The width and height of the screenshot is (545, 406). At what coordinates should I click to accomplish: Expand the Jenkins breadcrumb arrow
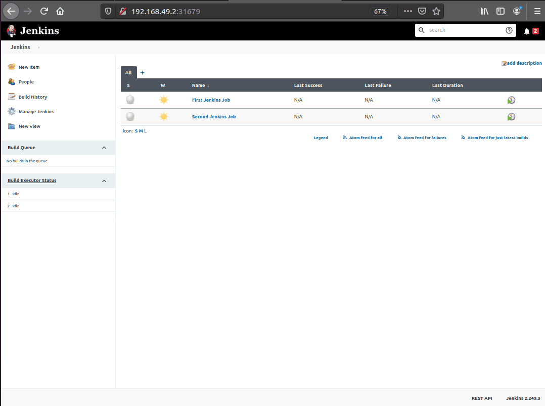39,48
